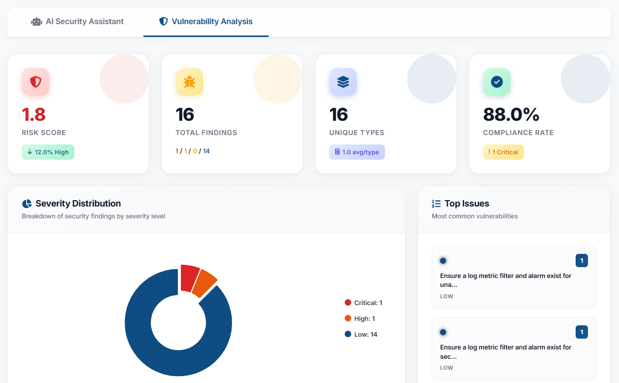
Task: Click the 1 / 1 / 0 / 14 findings breakdown
Action: pos(193,151)
